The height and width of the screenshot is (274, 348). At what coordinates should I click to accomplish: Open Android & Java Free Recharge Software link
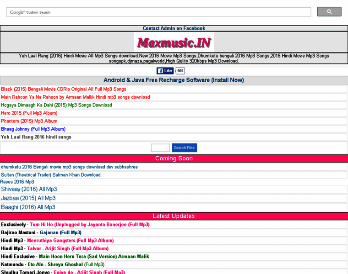pyautogui.click(x=174, y=80)
